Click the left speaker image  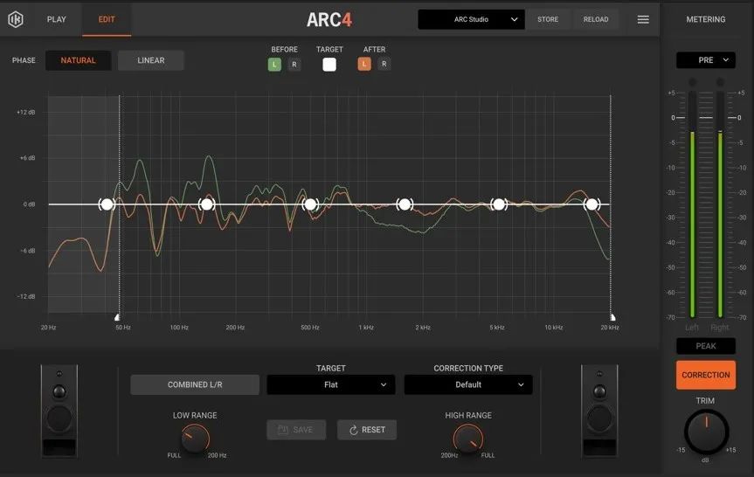tap(59, 411)
